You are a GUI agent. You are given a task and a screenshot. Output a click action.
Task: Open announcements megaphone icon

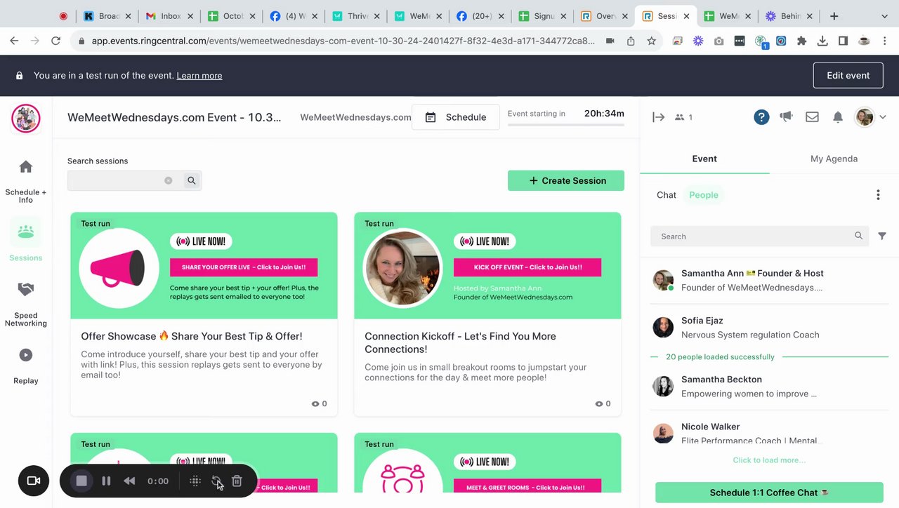coord(786,116)
